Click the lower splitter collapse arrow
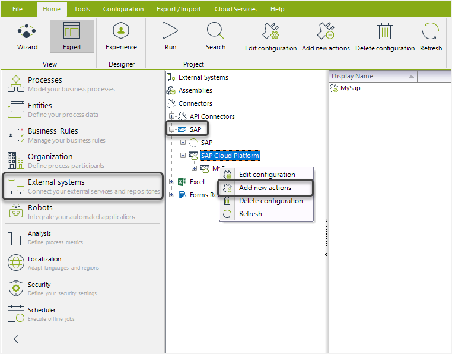452x354 pixels. coord(326,255)
